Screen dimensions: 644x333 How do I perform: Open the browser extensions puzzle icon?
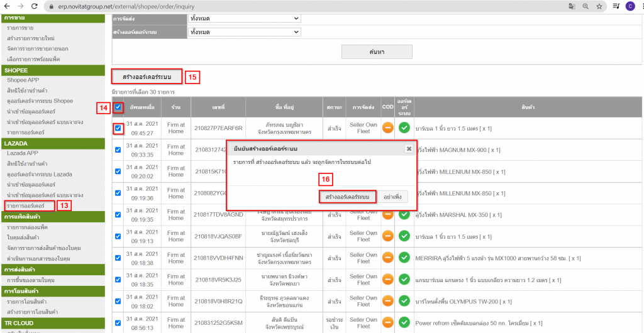[x=614, y=6]
